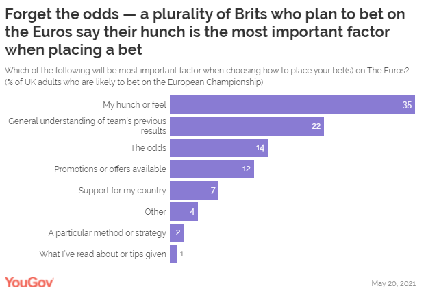Viewport: 426px width, 299px height.
Task: Select the 'The odds' bar
Action: 218,147
